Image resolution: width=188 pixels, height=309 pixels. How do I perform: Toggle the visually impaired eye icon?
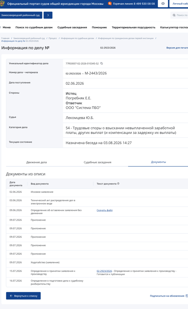point(163,3)
